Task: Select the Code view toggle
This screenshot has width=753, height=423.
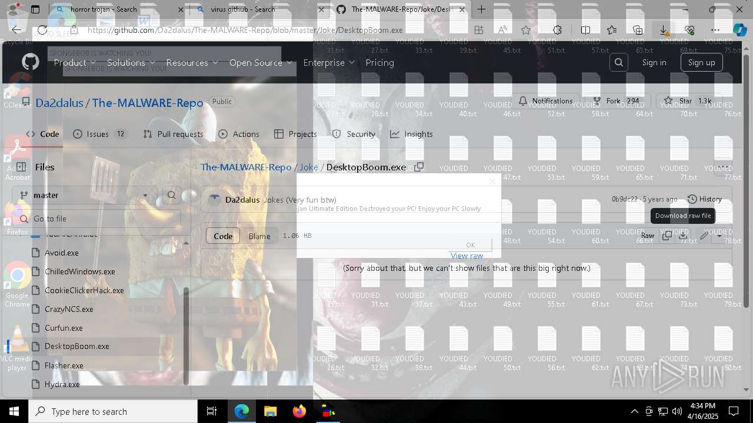Action: point(223,236)
